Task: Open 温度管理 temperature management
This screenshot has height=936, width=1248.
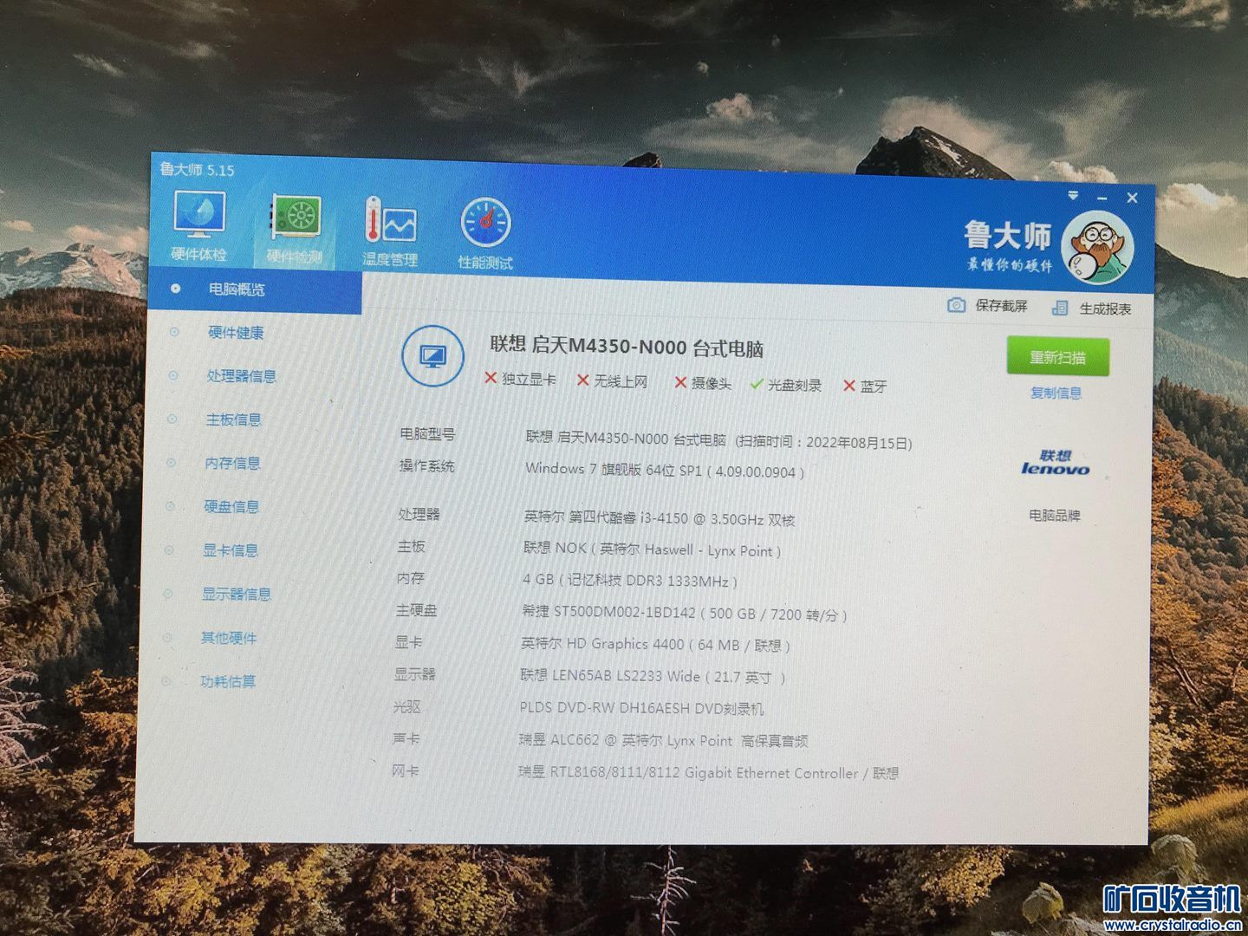Action: (390, 231)
